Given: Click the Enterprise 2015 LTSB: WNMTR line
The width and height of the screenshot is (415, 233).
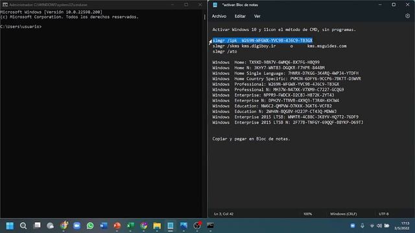Looking at the screenshot, I should coord(285,116).
